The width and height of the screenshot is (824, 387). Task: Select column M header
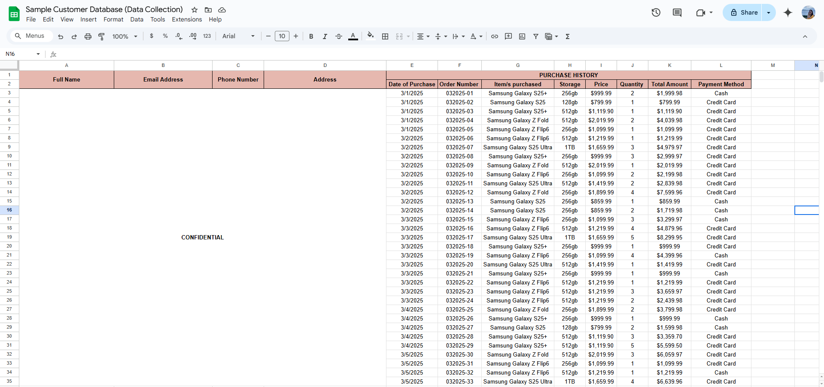(x=773, y=65)
